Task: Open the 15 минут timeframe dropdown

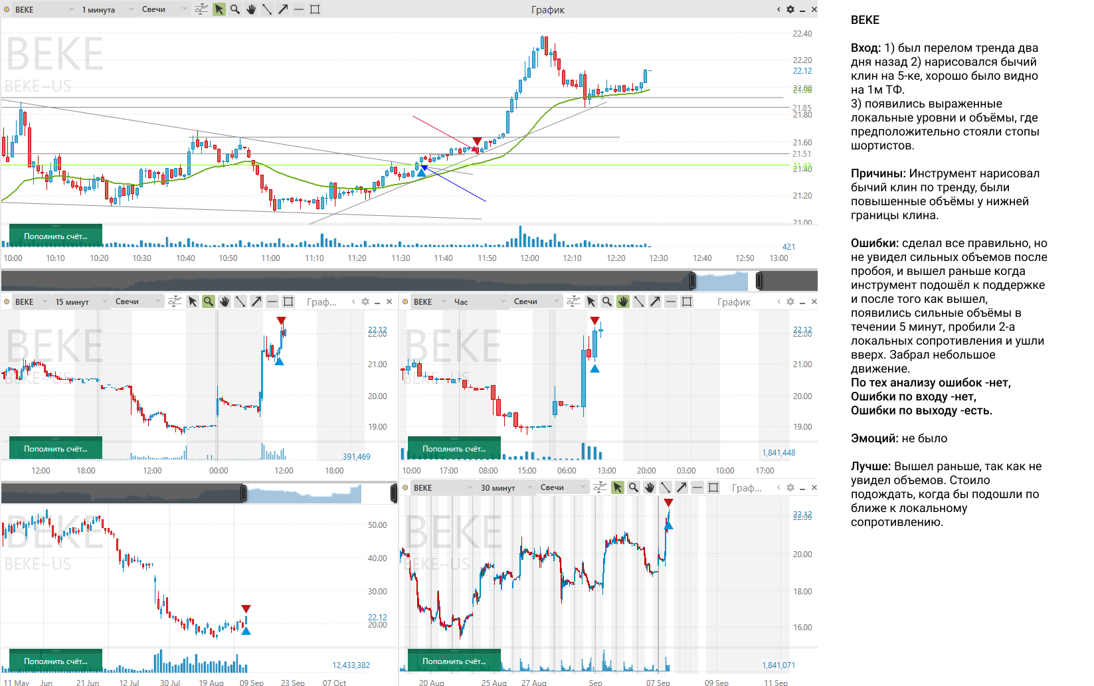Action: (80, 301)
